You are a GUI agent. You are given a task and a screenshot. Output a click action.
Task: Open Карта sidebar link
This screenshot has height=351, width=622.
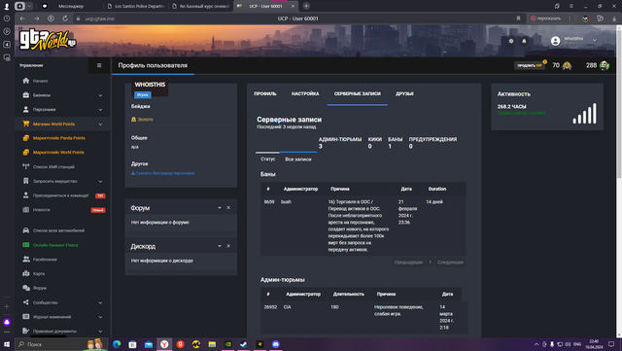pos(39,273)
